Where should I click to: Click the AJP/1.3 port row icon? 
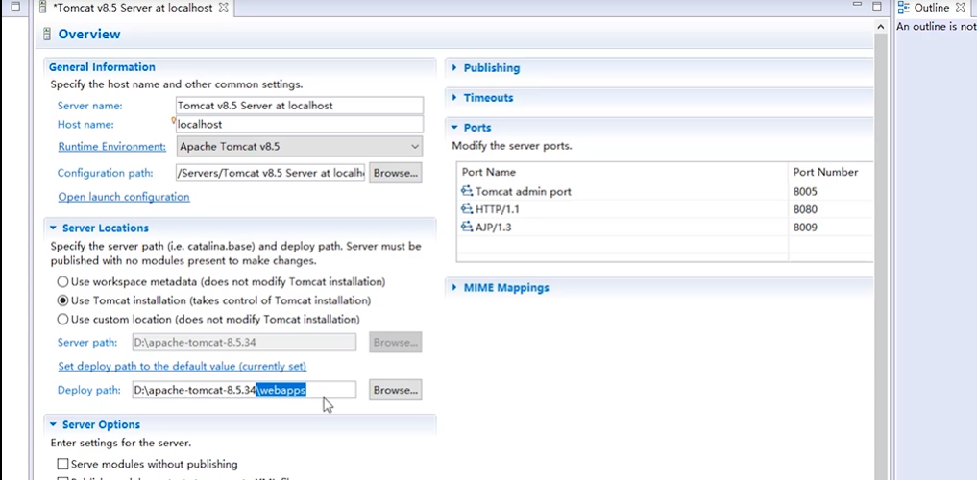click(467, 228)
